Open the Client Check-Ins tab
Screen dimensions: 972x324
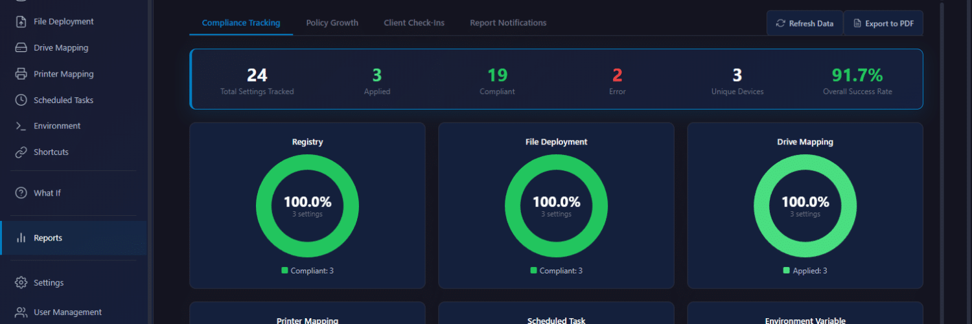(414, 23)
